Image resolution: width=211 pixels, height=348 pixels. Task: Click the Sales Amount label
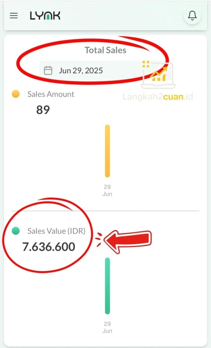click(51, 94)
